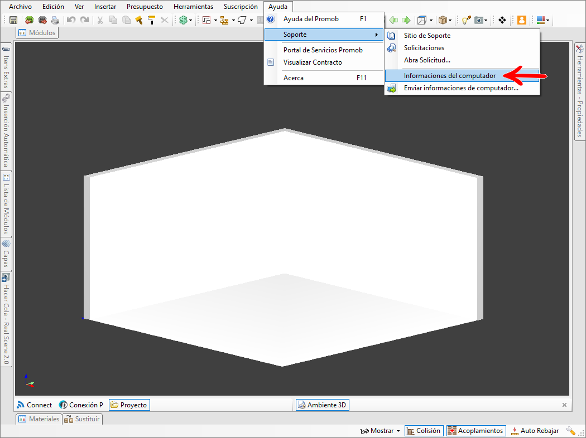The height and width of the screenshot is (438, 586).
Task: Open the Presupuesto menu
Action: tap(145, 7)
